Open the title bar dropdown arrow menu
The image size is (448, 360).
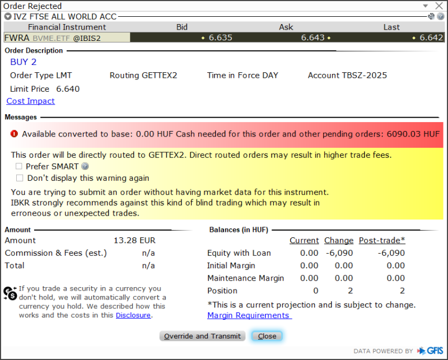click(x=426, y=6)
